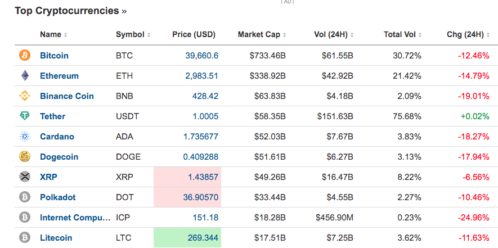The height and width of the screenshot is (248, 498).
Task: Click Binance Coin price 428.42
Action: [x=205, y=96]
